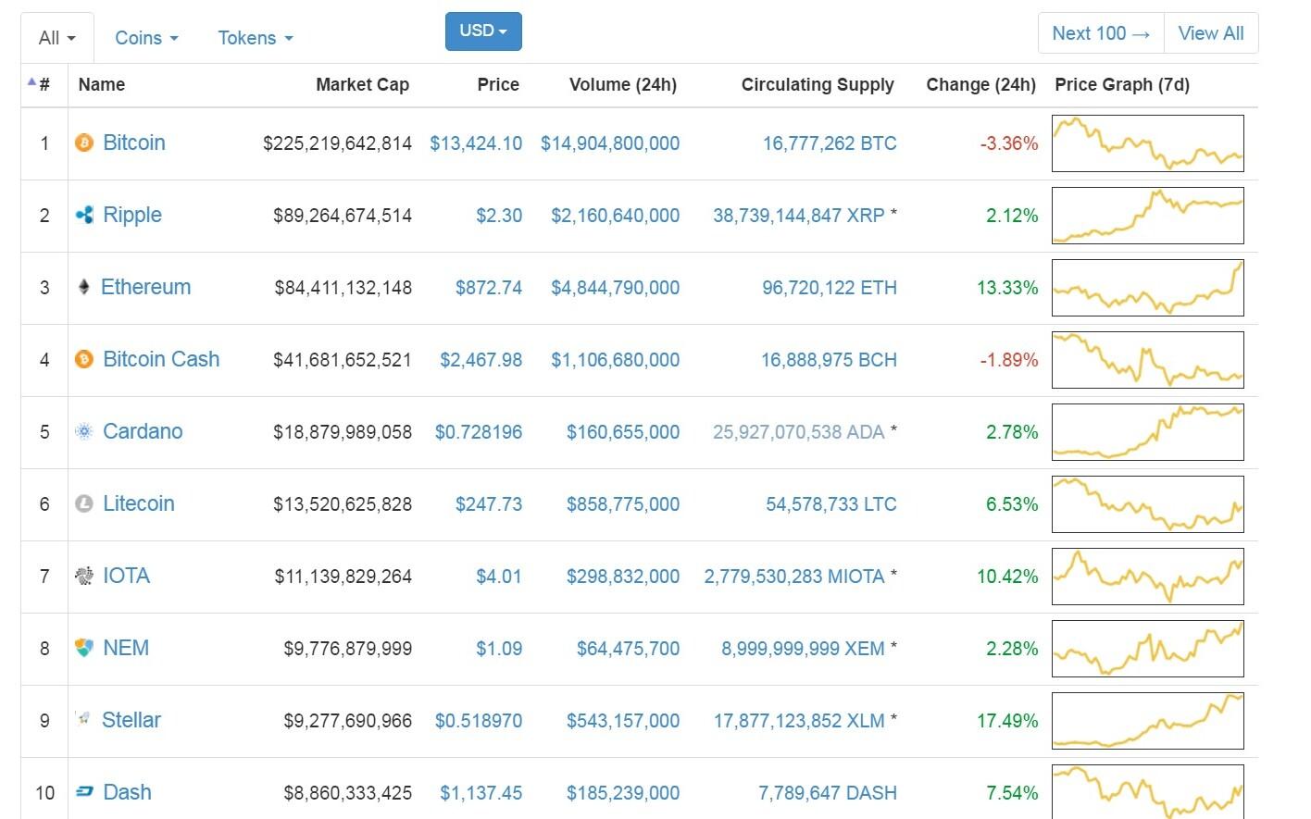Open the All filter dropdown
The height and width of the screenshot is (819, 1311).
click(x=57, y=38)
